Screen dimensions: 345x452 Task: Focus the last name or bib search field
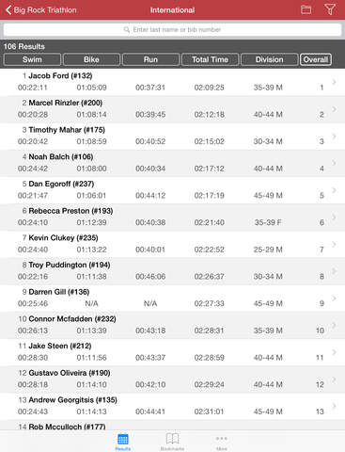[172, 30]
